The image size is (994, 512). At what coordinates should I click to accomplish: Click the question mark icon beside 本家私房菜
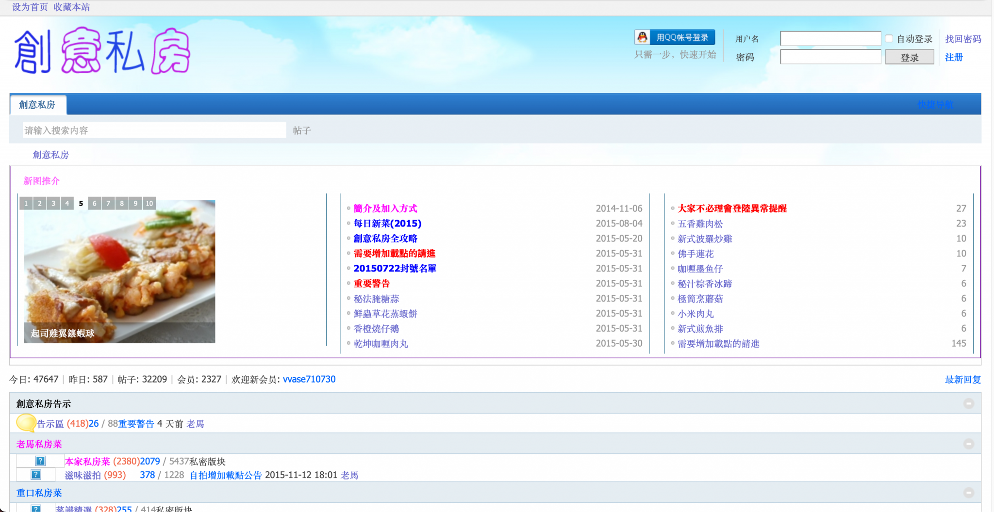coord(40,461)
